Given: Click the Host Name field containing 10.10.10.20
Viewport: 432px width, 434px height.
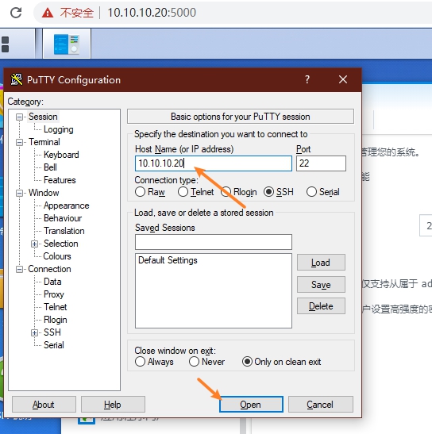Looking at the screenshot, I should click(x=214, y=163).
